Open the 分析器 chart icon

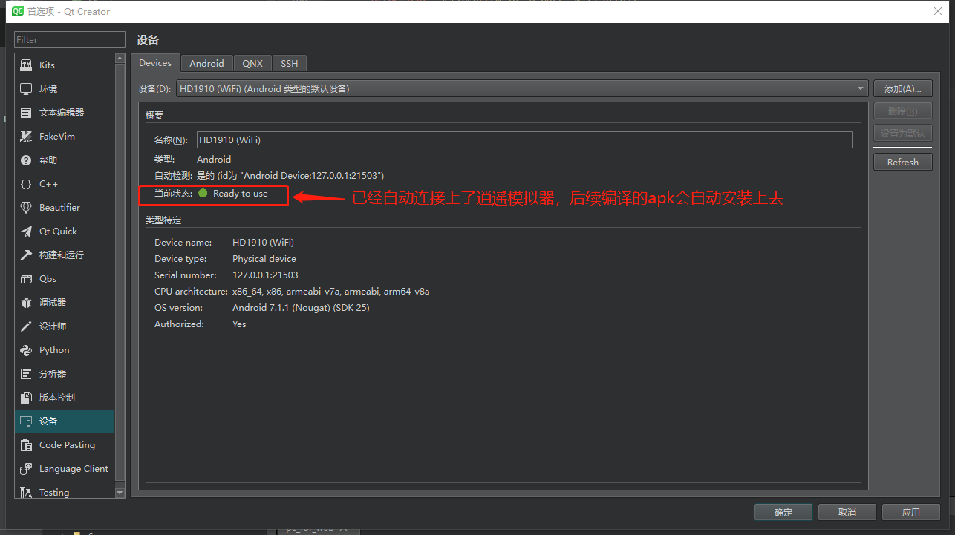click(x=26, y=374)
